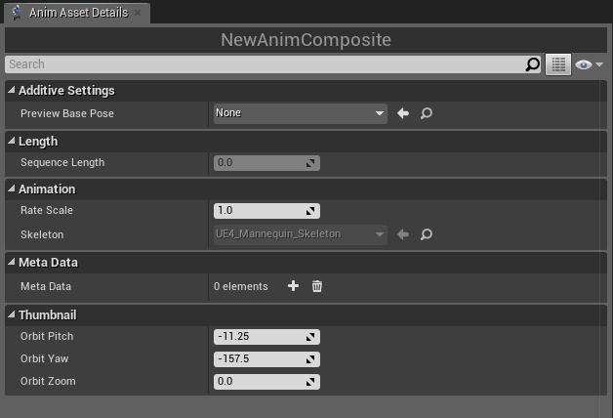This screenshot has height=418, width=613.
Task: Collapse the Thumbnail section
Action: (12, 314)
